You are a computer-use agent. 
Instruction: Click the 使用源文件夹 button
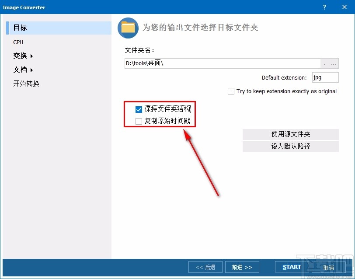[x=290, y=134]
